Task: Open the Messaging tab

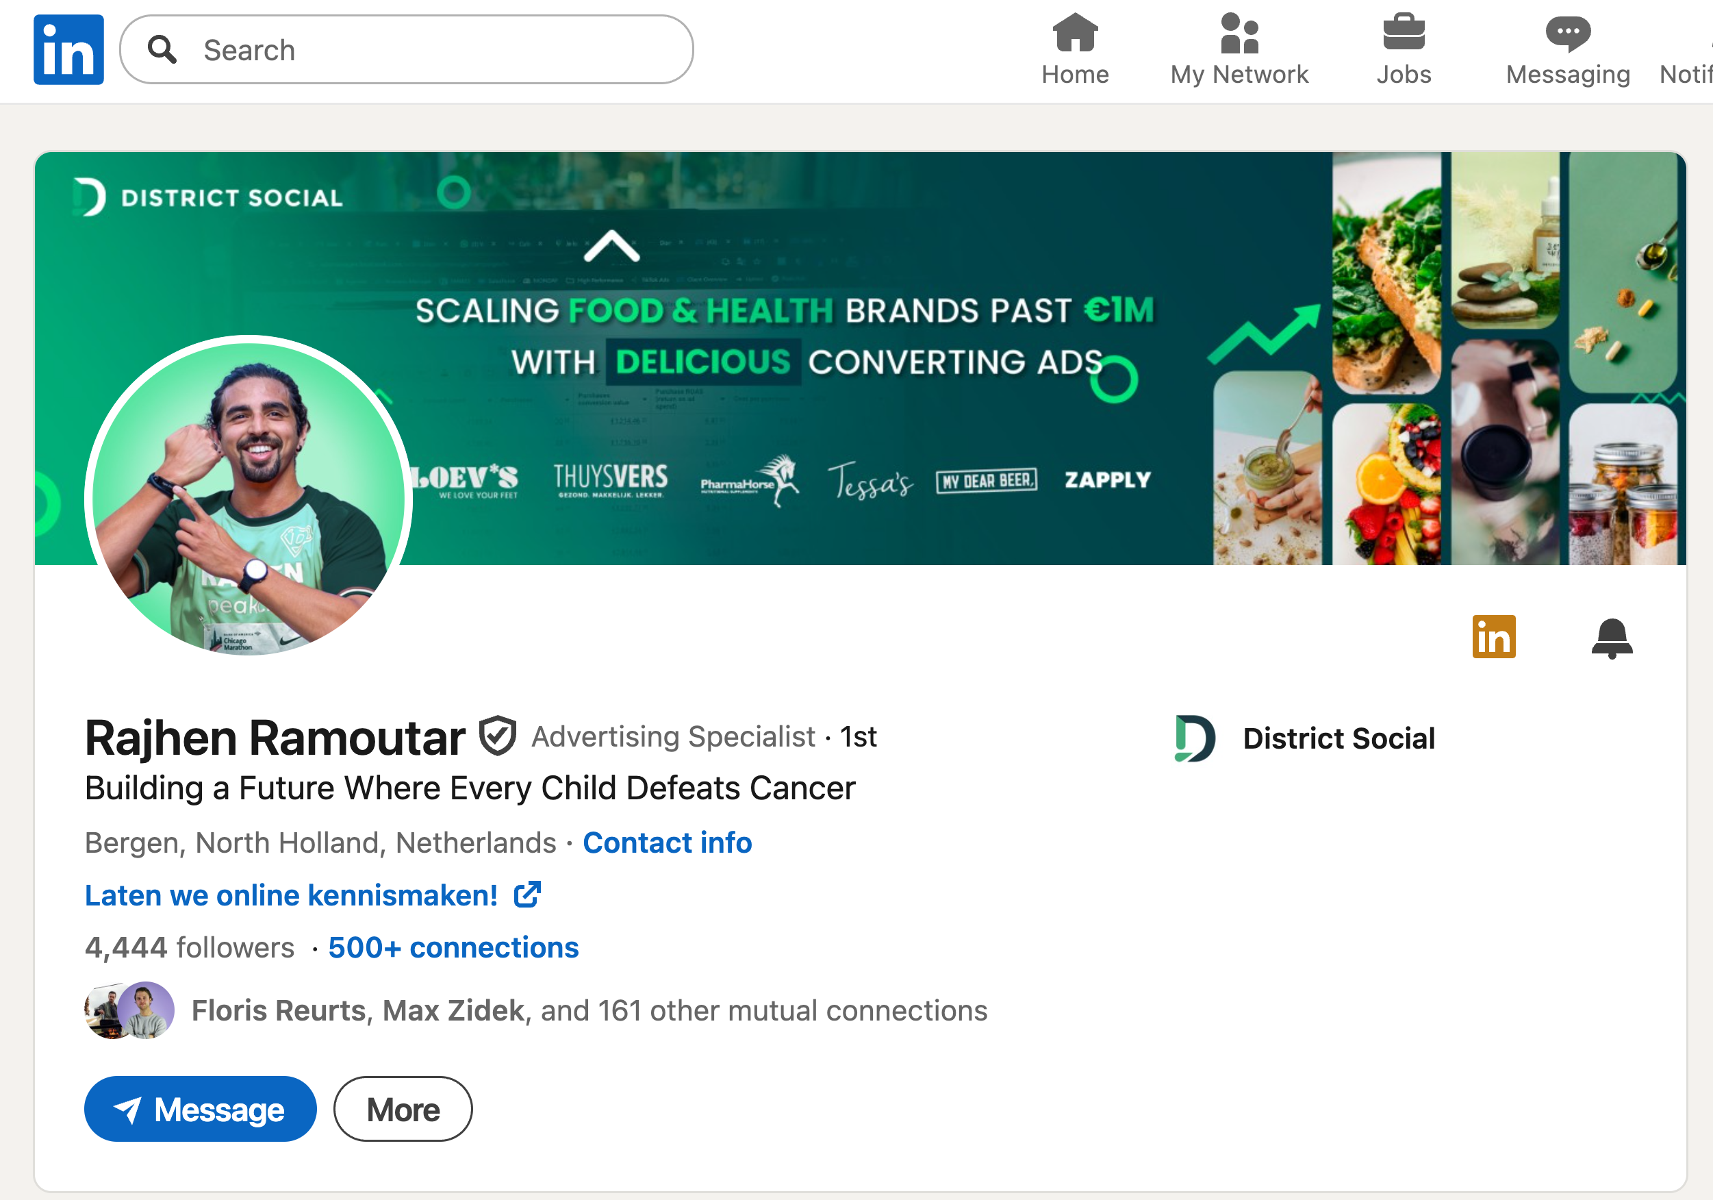Action: click(x=1568, y=50)
